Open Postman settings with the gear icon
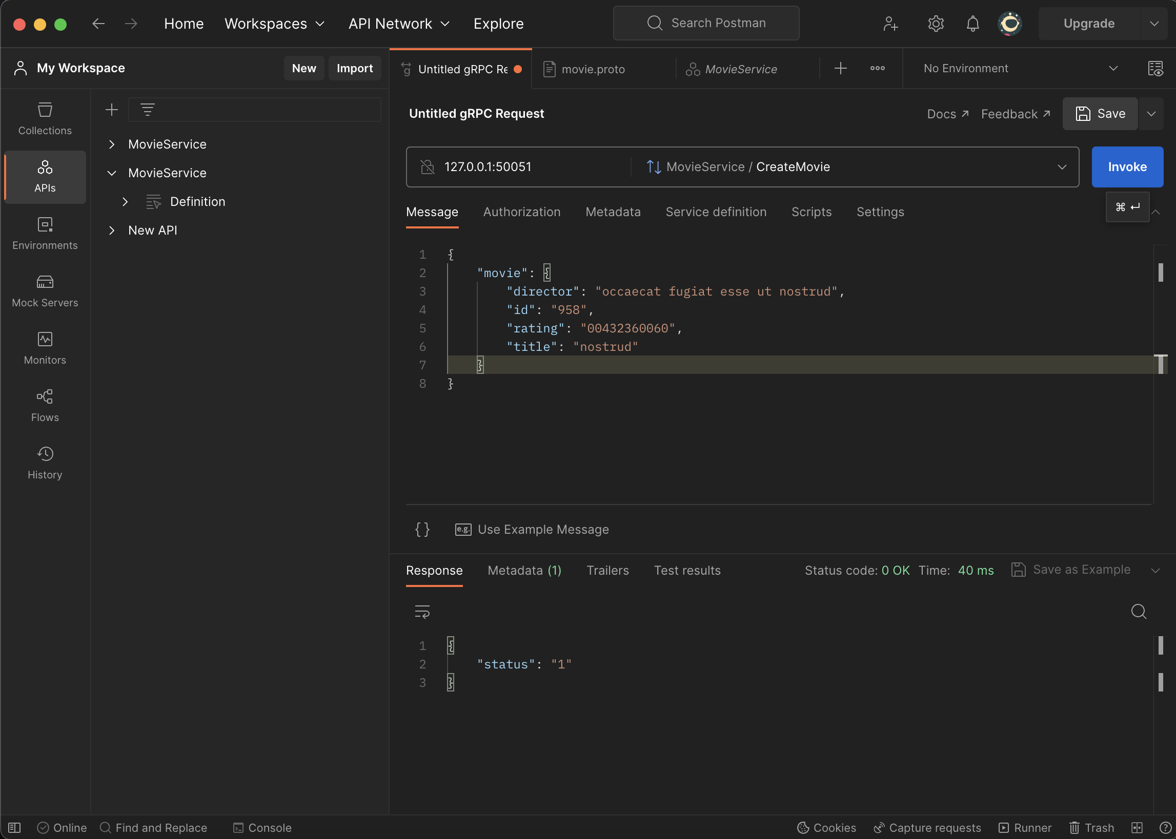Image resolution: width=1176 pixels, height=839 pixels. point(936,23)
